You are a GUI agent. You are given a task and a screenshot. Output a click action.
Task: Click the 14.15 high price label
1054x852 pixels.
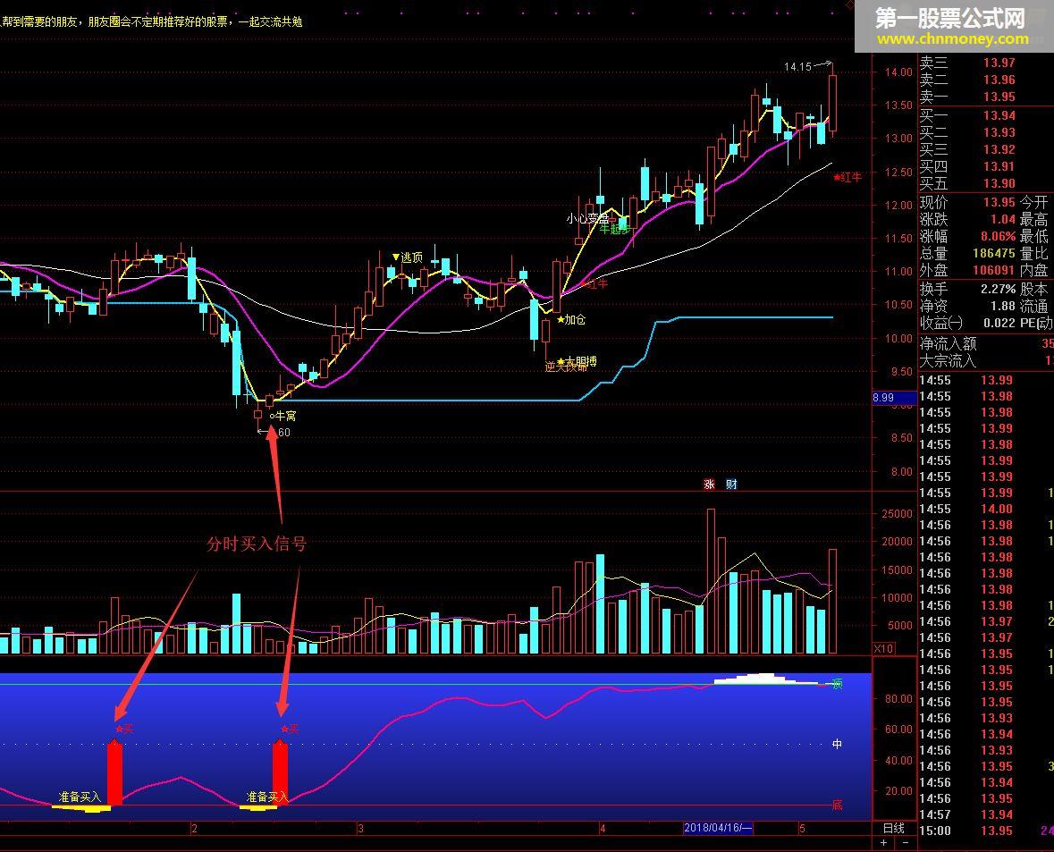(x=798, y=66)
